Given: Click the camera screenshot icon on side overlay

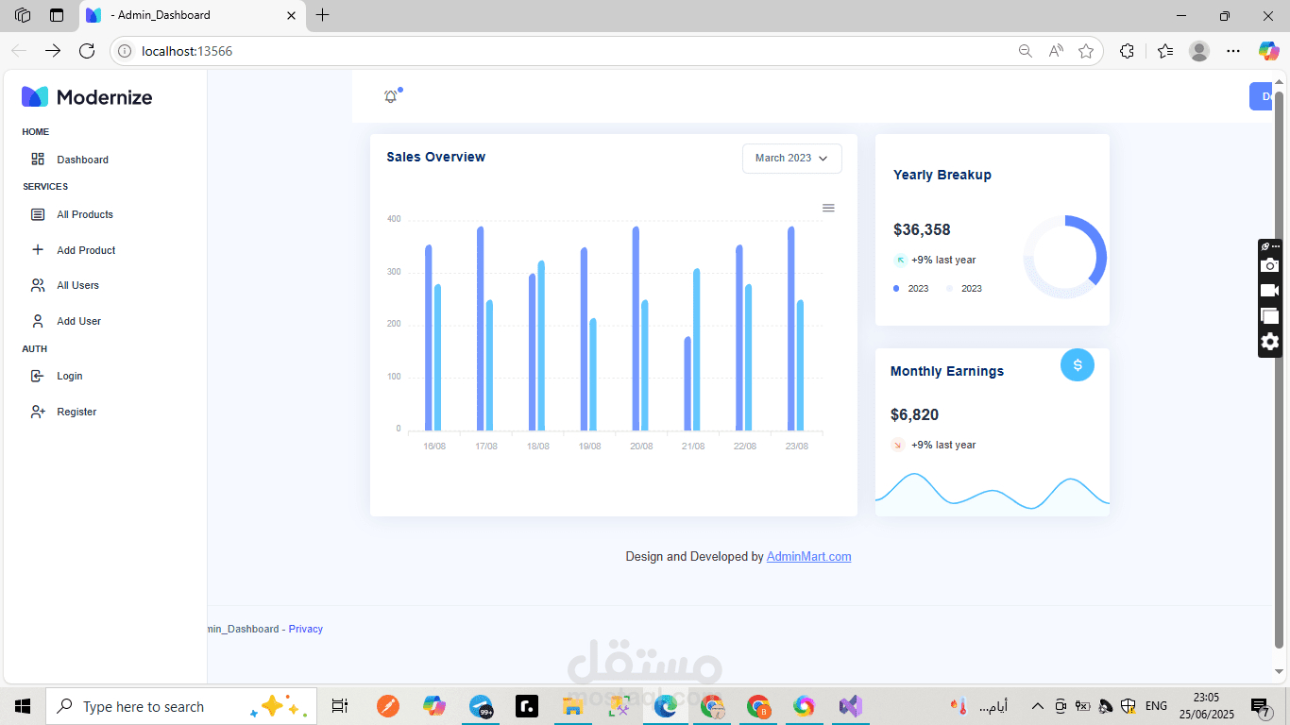Looking at the screenshot, I should tap(1269, 265).
